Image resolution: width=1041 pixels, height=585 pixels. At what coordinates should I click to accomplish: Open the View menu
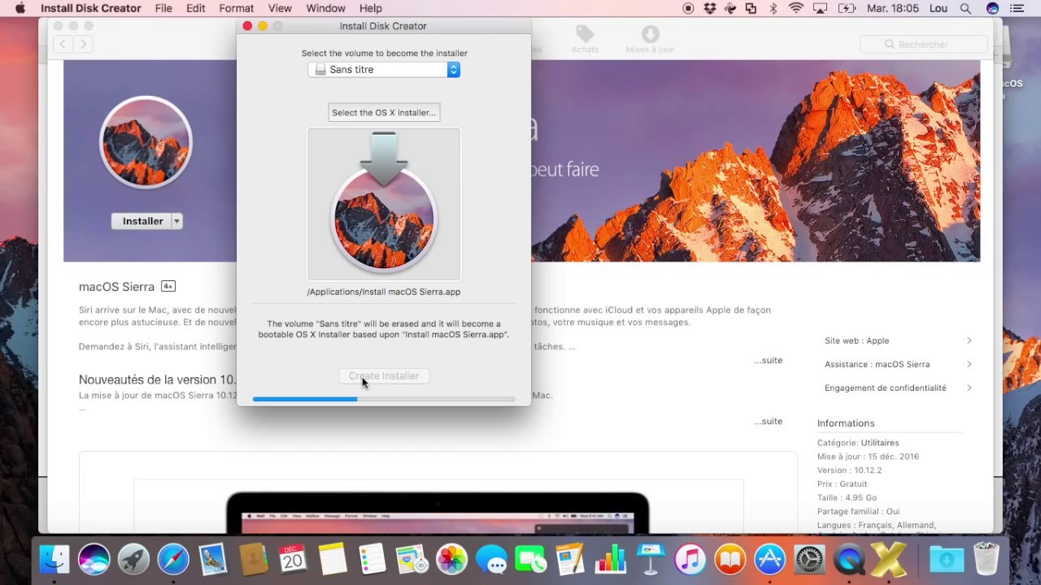point(280,8)
